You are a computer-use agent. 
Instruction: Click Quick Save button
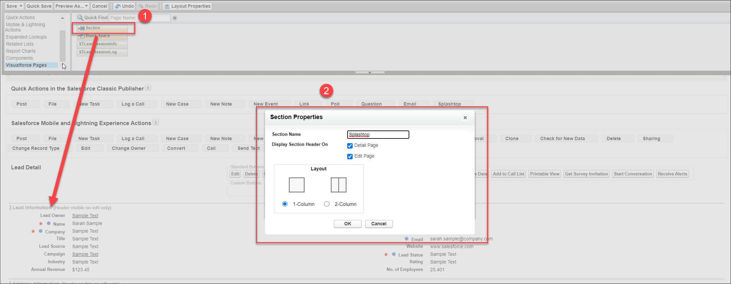(x=39, y=6)
